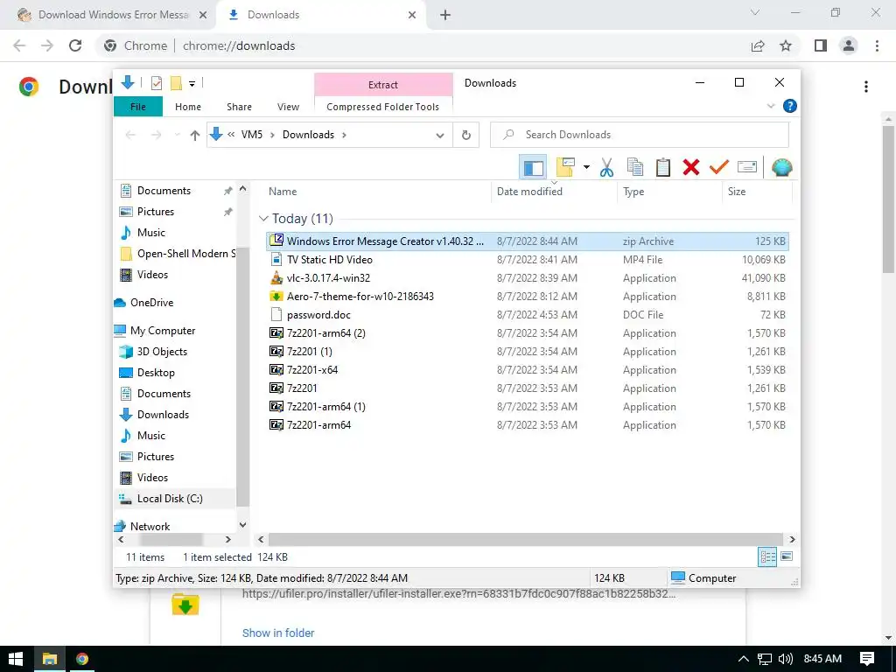Select the Aero-7-theme-for-w10-2186343 file icon
This screenshot has width=896, height=672.
pos(276,296)
